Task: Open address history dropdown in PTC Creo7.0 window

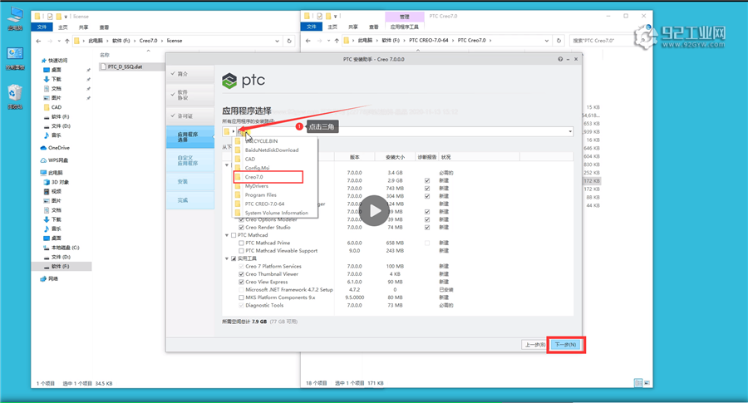Action: (x=547, y=41)
